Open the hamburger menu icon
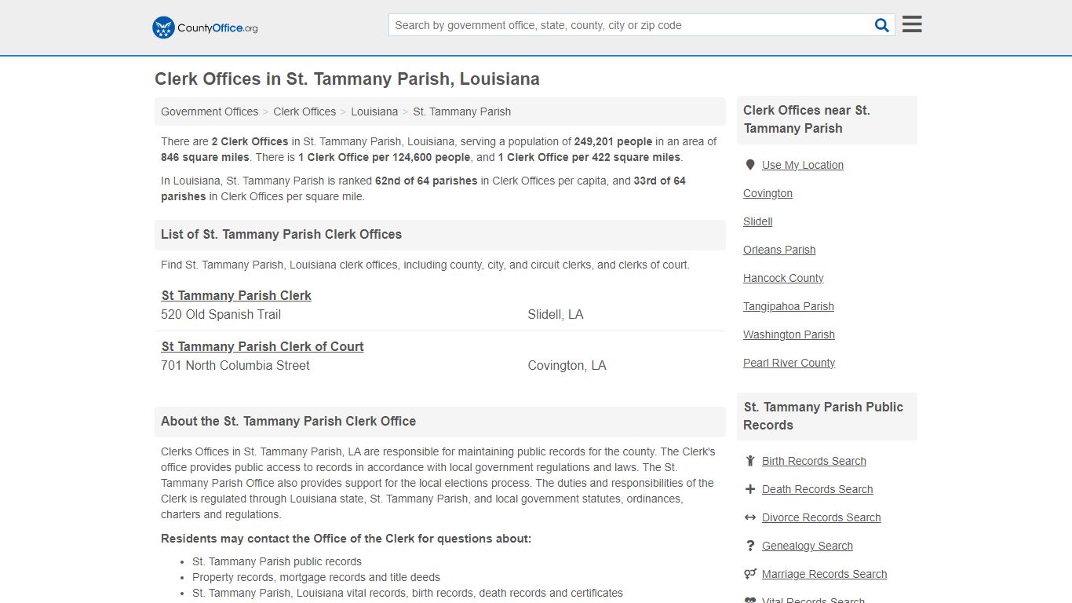This screenshot has height=603, width=1072. [912, 24]
